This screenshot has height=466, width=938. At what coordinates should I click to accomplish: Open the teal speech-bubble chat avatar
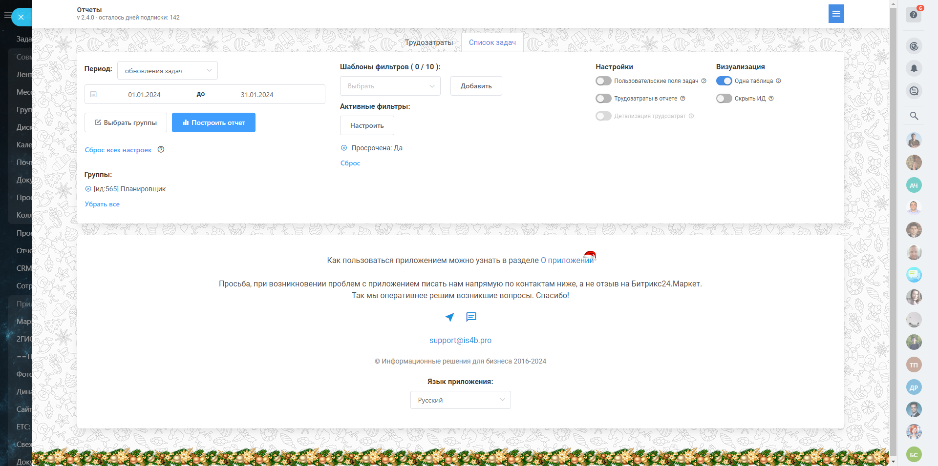[914, 275]
